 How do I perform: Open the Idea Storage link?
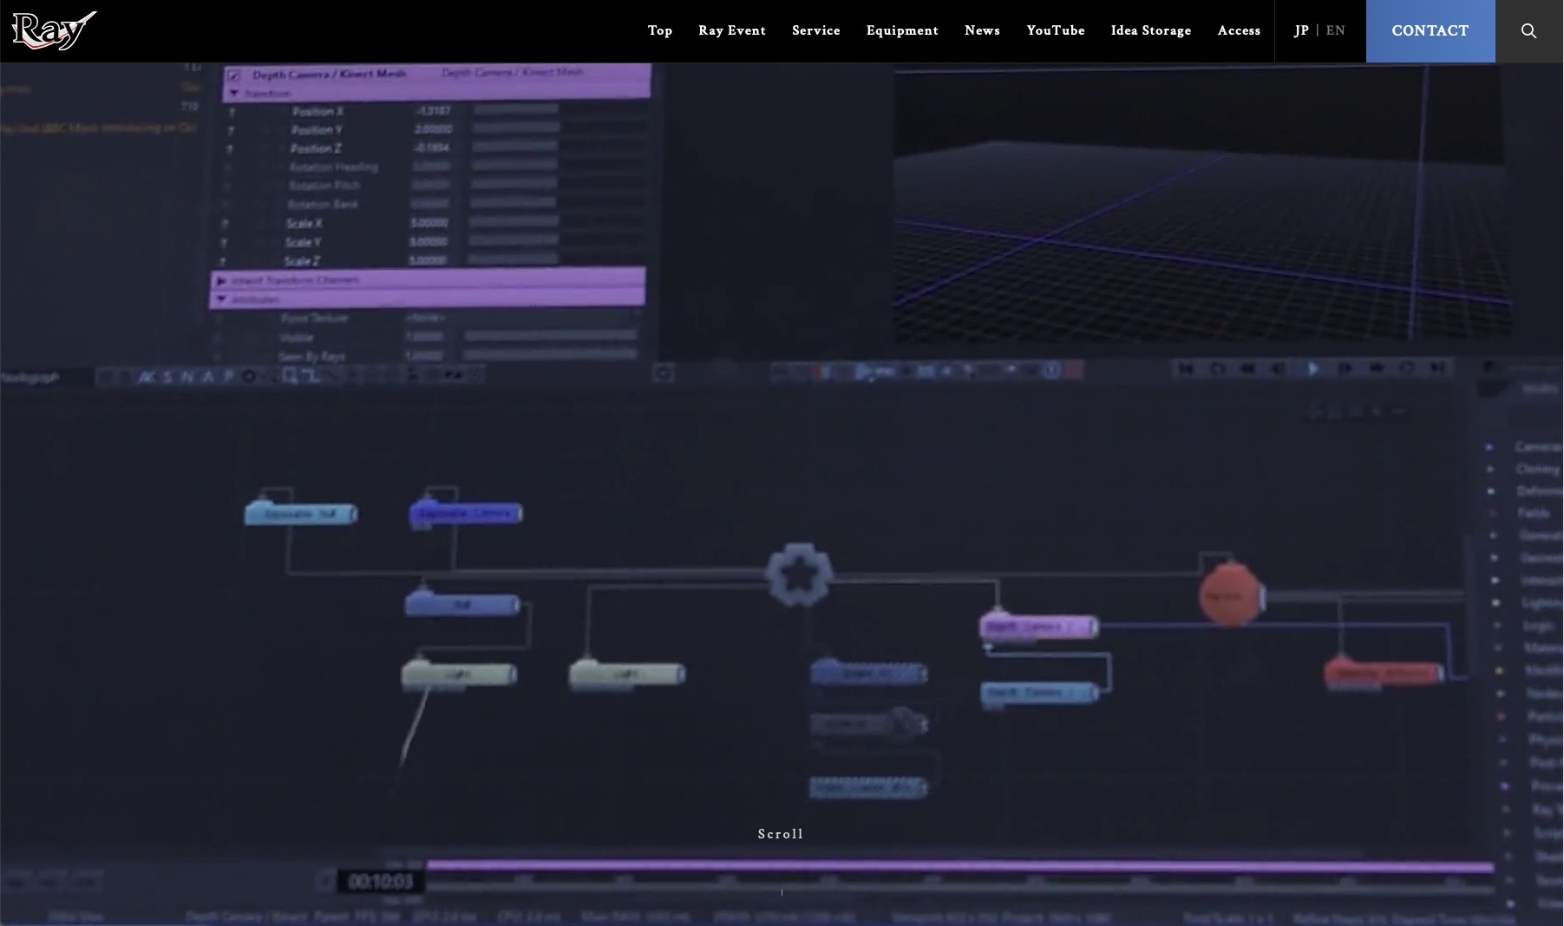(1150, 30)
